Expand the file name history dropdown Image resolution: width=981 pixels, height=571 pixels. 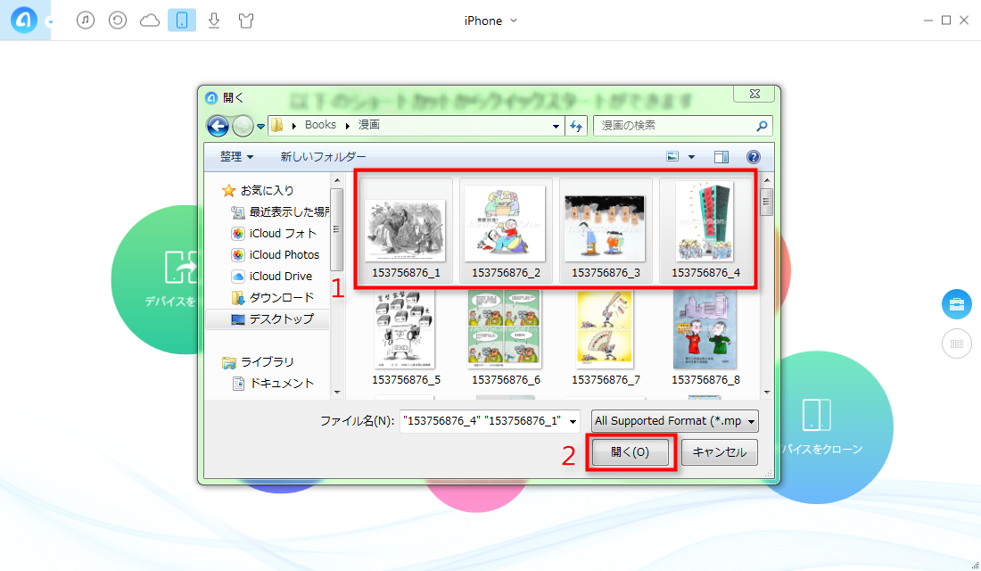573,421
